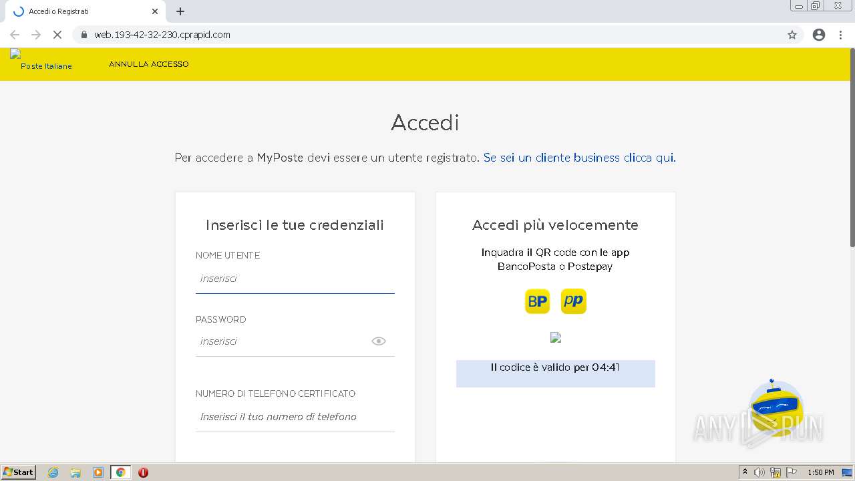
Task: Minimize the Chrome window
Action: (799, 5)
